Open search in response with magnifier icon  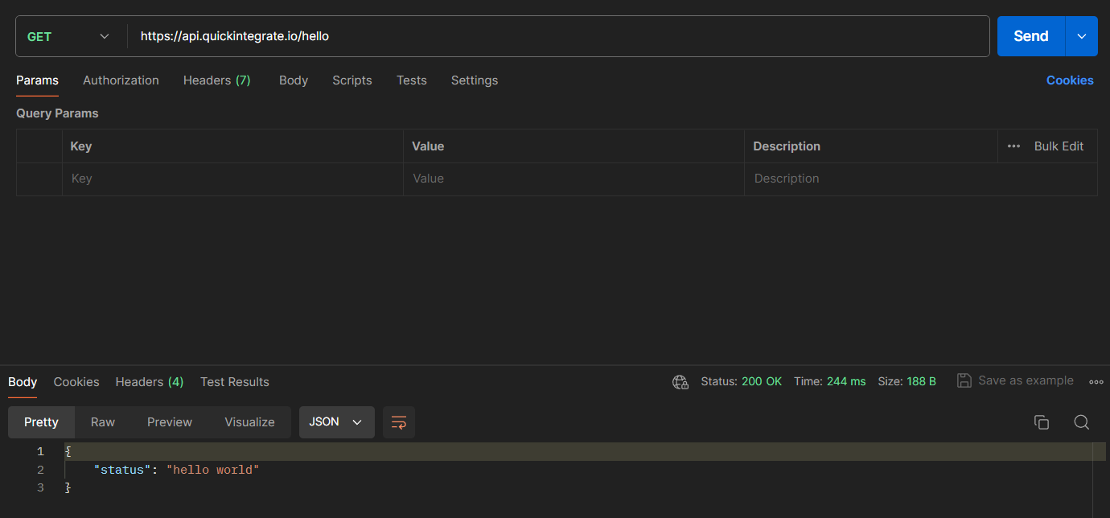click(x=1082, y=422)
